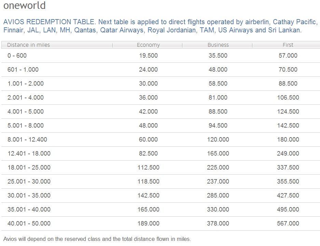Click the Distance in miles column header

tap(57, 45)
